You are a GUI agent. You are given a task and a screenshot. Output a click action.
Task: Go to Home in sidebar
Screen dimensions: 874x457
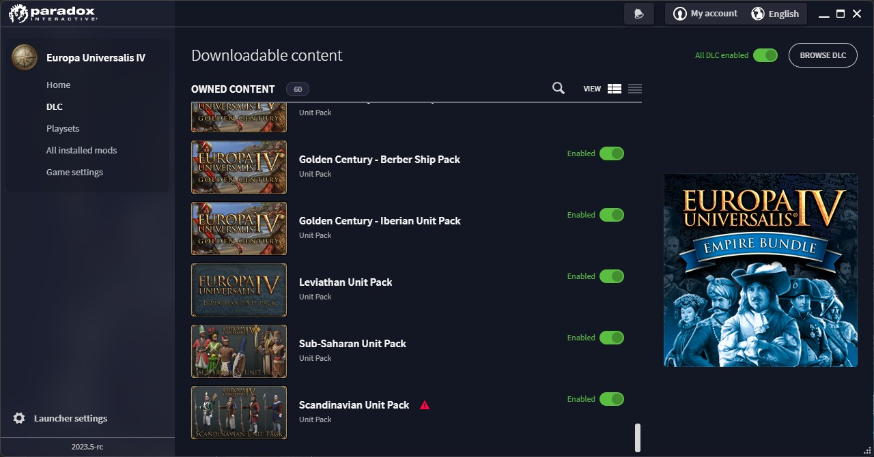pyautogui.click(x=58, y=85)
